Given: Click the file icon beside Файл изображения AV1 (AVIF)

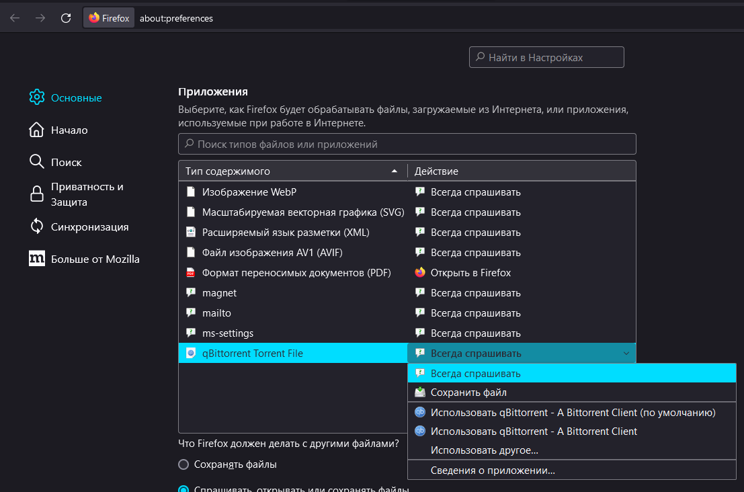Looking at the screenshot, I should pos(191,252).
